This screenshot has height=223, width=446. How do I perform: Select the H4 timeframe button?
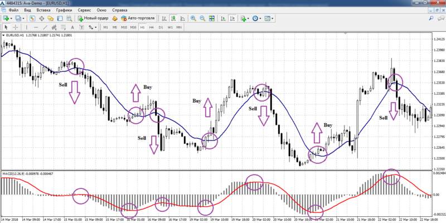tap(151, 27)
